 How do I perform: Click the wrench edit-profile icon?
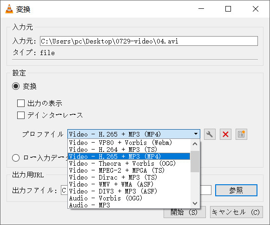[x=210, y=134]
